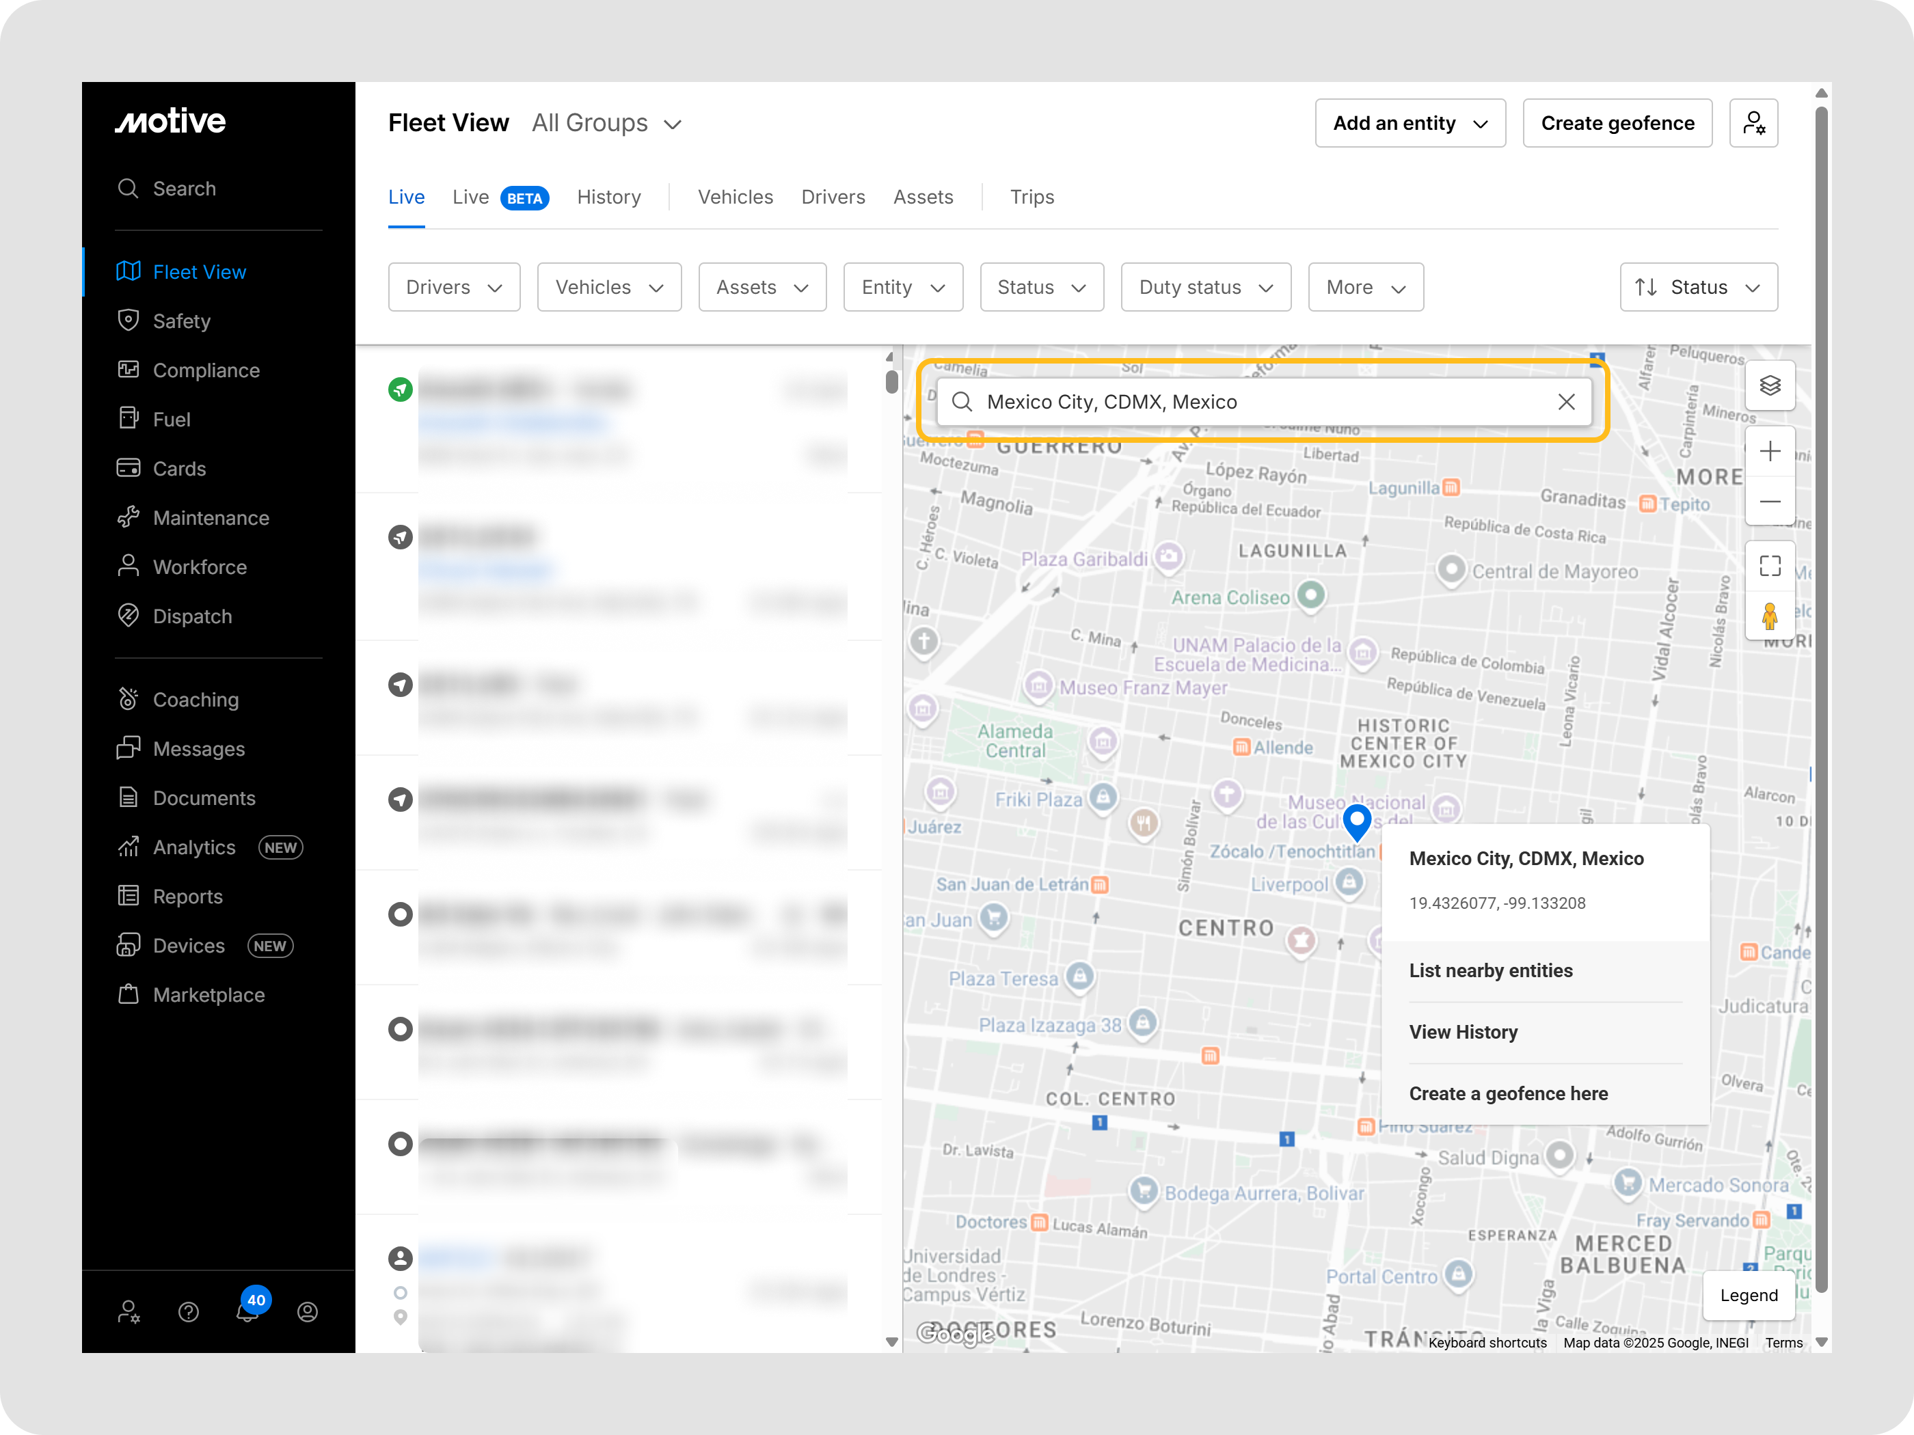The image size is (1914, 1435).
Task: Click the Legend button on map
Action: pos(1748,1295)
